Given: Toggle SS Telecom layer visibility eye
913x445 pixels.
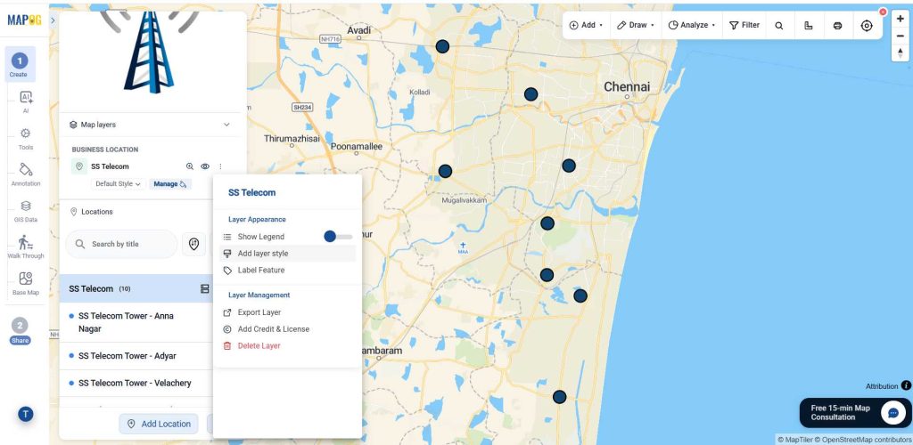Looking at the screenshot, I should tap(205, 166).
